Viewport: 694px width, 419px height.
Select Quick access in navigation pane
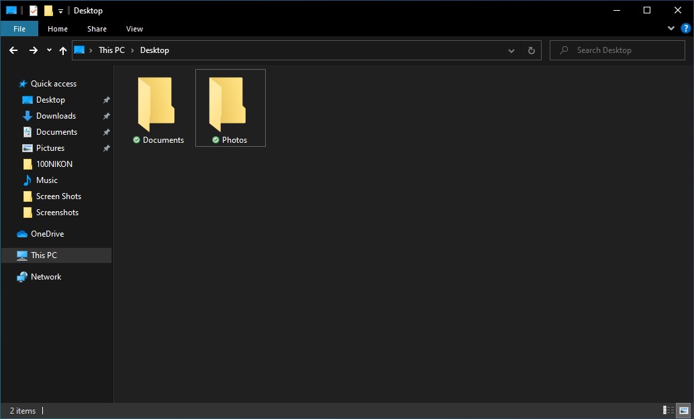[54, 84]
